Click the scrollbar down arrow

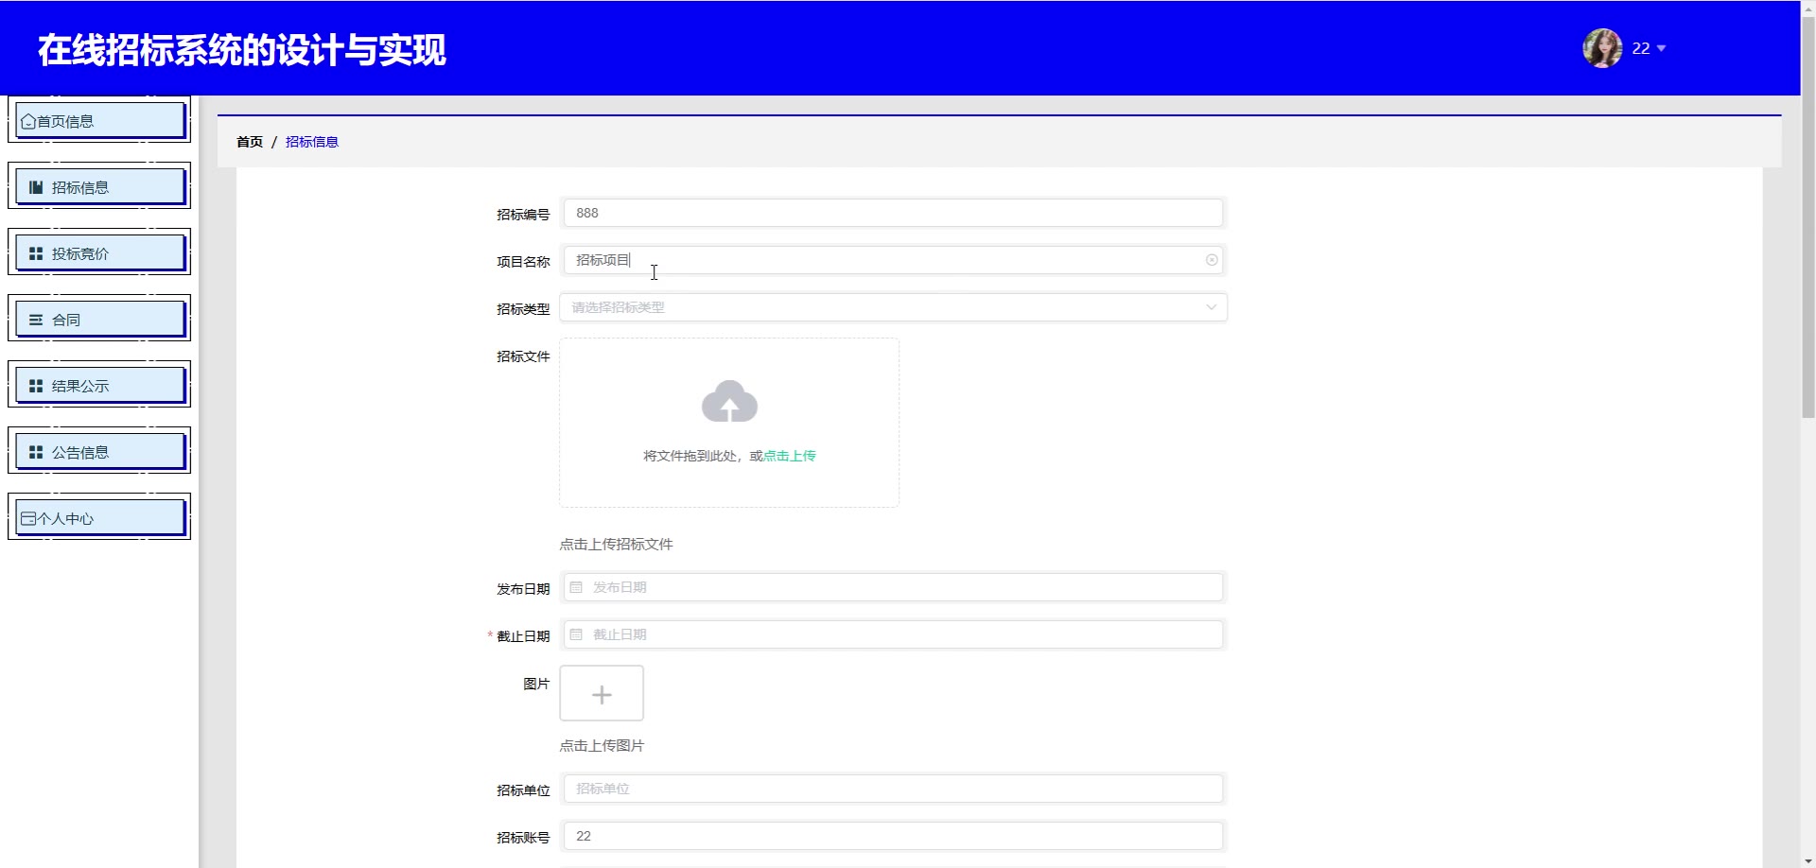click(1807, 859)
